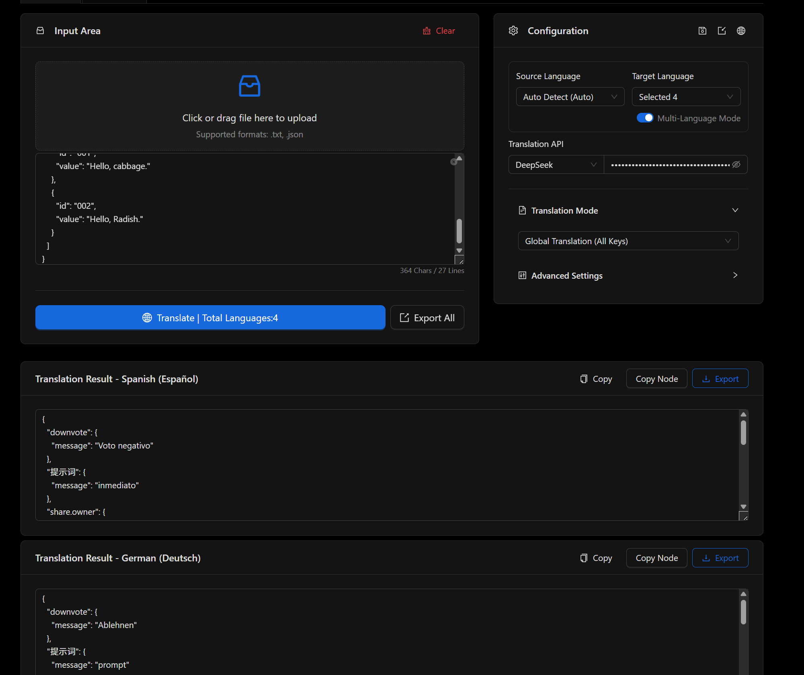Click the Input Area inbox icon
The image size is (804, 675).
click(x=40, y=31)
